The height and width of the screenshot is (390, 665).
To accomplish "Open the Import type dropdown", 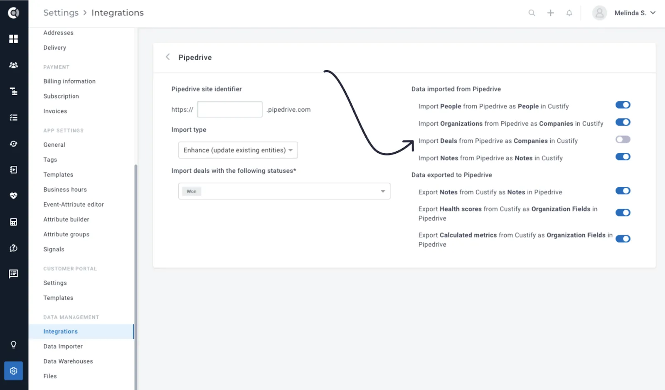I will [238, 150].
